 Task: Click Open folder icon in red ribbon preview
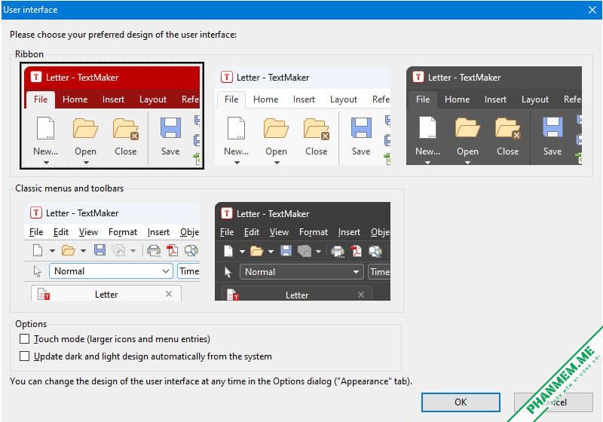[x=85, y=128]
